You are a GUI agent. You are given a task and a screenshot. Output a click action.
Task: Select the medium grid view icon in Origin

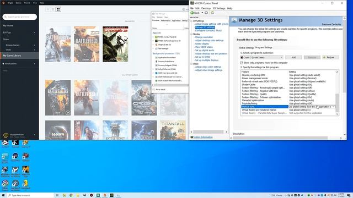[53, 9]
